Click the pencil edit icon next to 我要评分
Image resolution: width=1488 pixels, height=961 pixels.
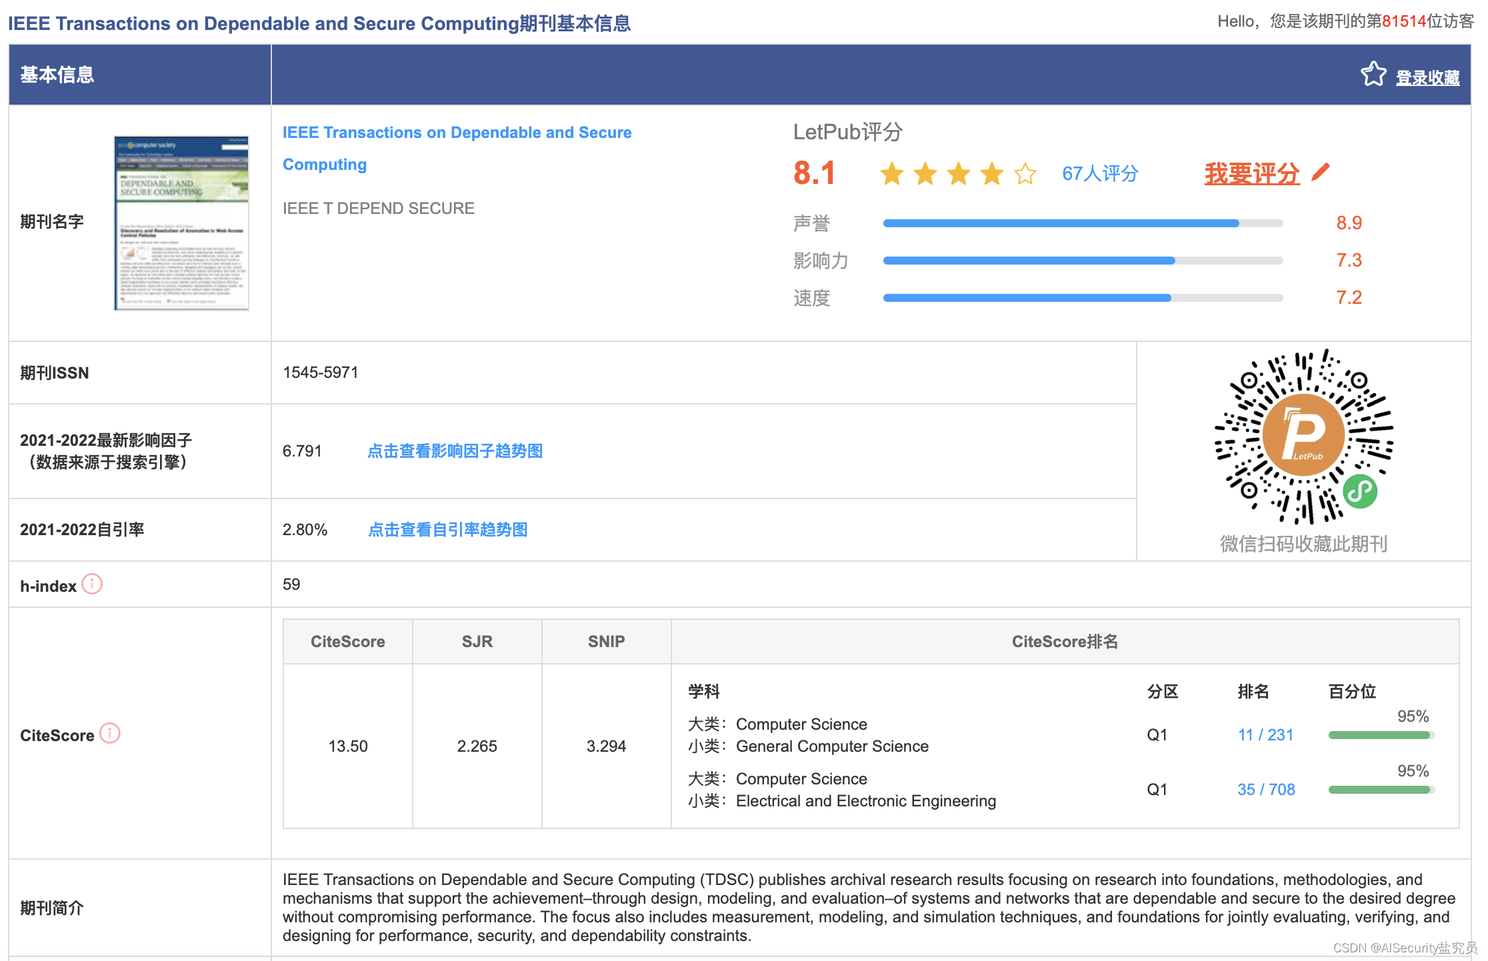(x=1321, y=171)
